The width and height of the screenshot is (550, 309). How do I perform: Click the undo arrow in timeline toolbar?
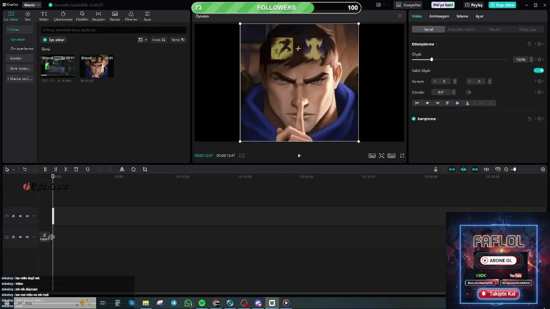24,170
